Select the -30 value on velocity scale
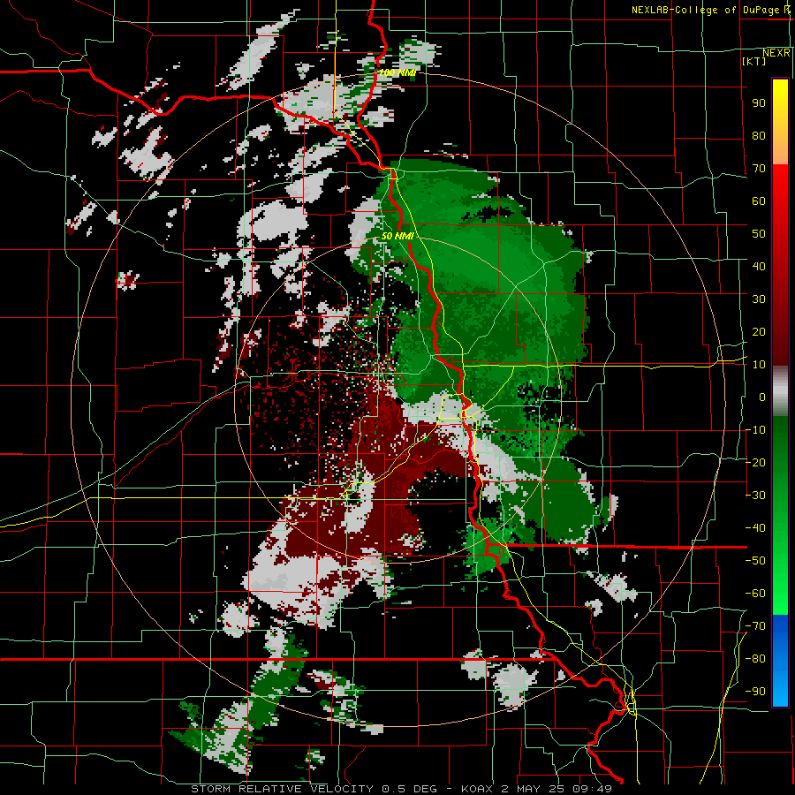 click(x=755, y=496)
